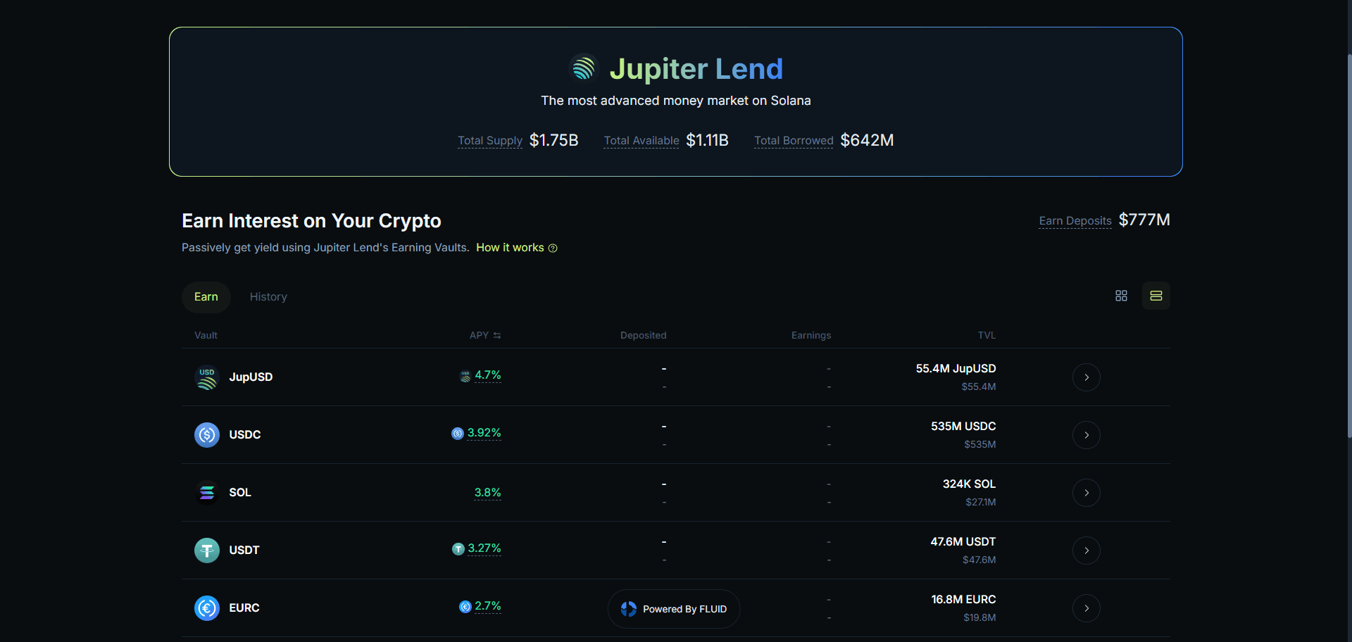This screenshot has width=1352, height=642.
Task: Open the USDT vault details arrow
Action: 1087,550
